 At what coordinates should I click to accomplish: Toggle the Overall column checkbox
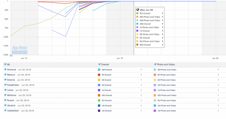99,64
